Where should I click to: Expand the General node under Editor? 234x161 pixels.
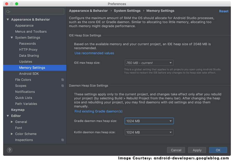(x=12, y=122)
